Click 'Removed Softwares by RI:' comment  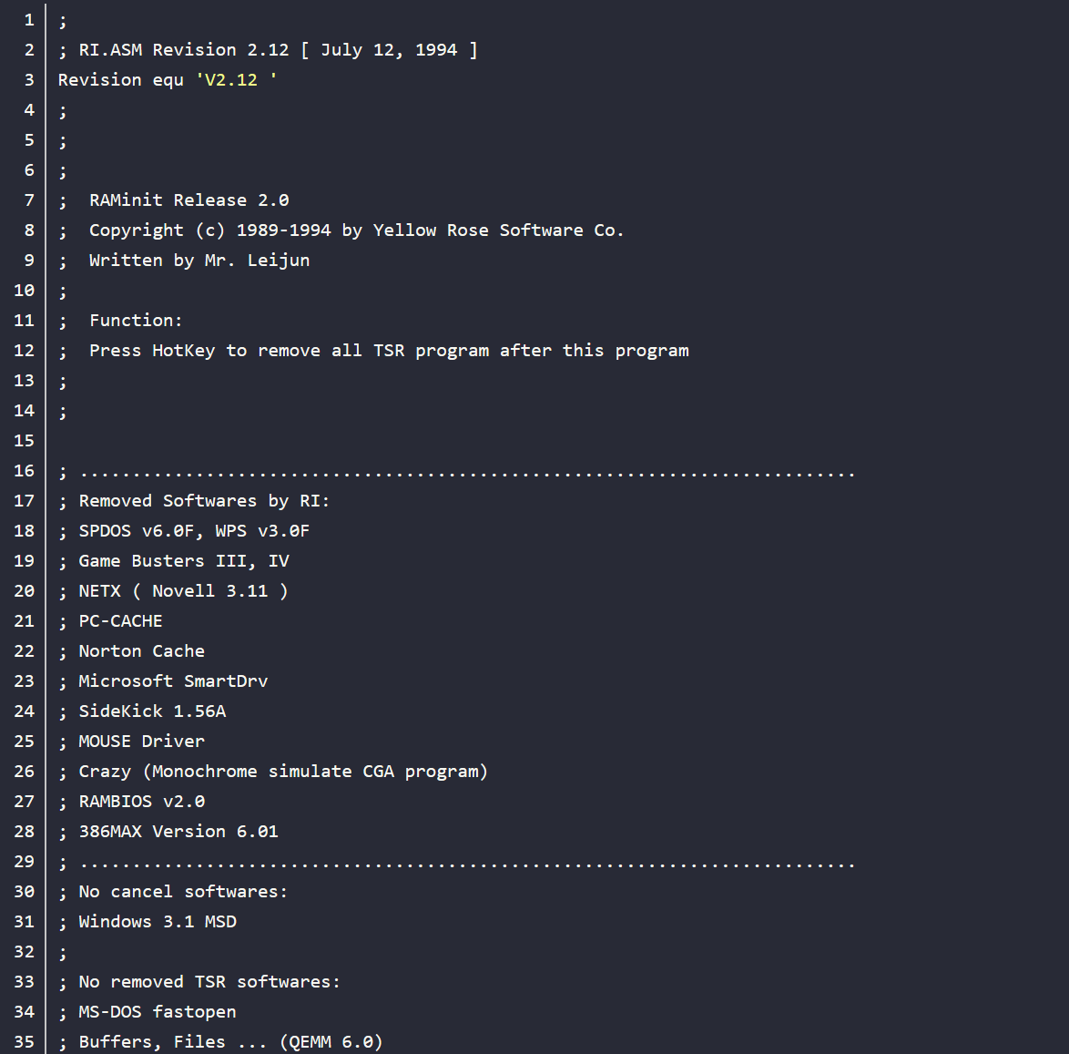(203, 501)
